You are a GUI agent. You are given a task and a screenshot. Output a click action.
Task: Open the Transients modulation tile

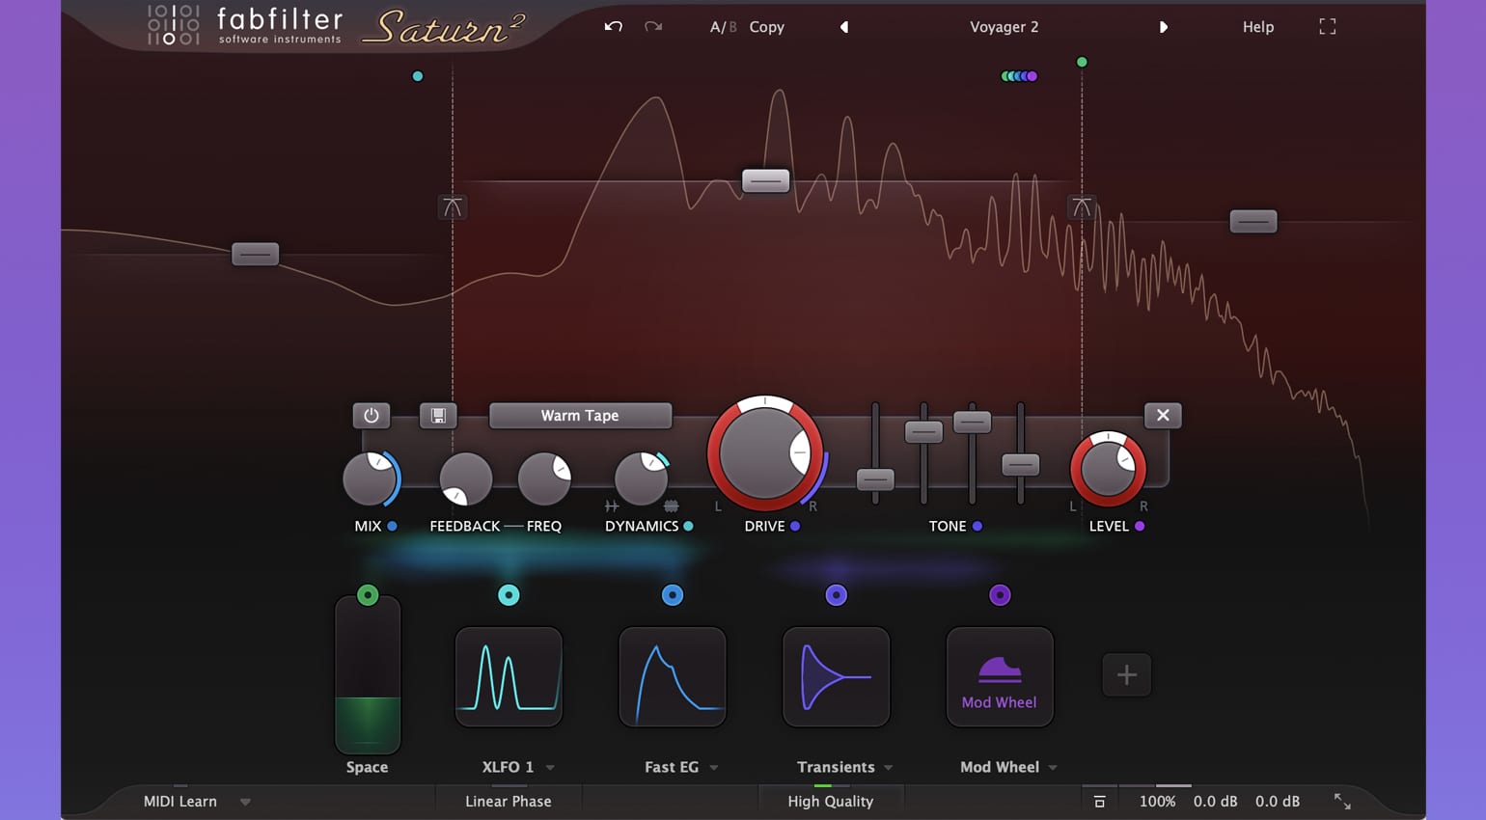point(837,676)
